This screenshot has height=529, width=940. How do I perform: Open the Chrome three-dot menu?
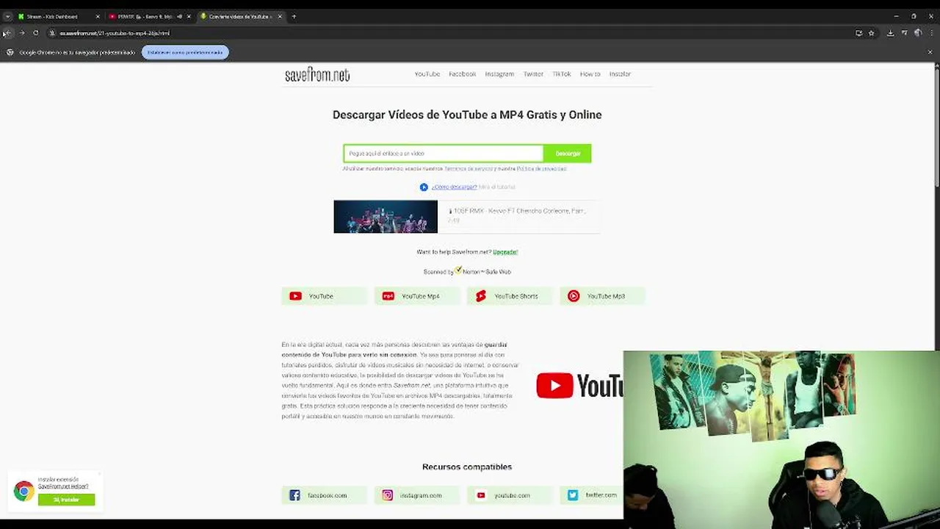pos(930,33)
